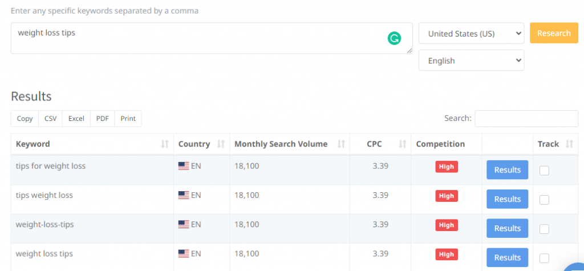Open the United States (US) country dropdown

(471, 34)
